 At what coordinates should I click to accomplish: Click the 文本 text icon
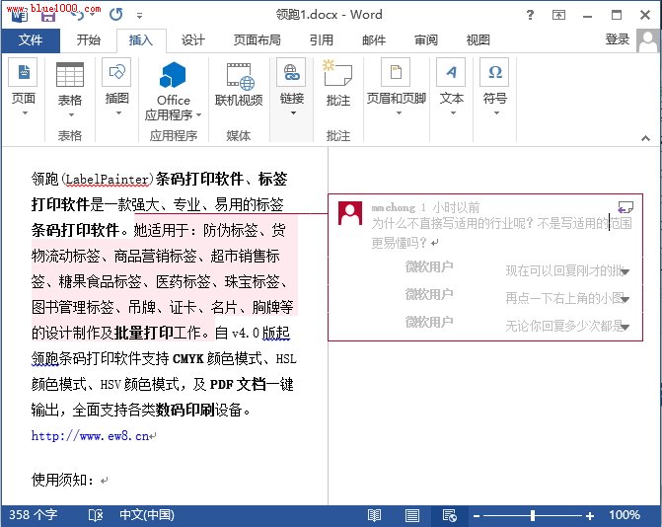point(451,73)
